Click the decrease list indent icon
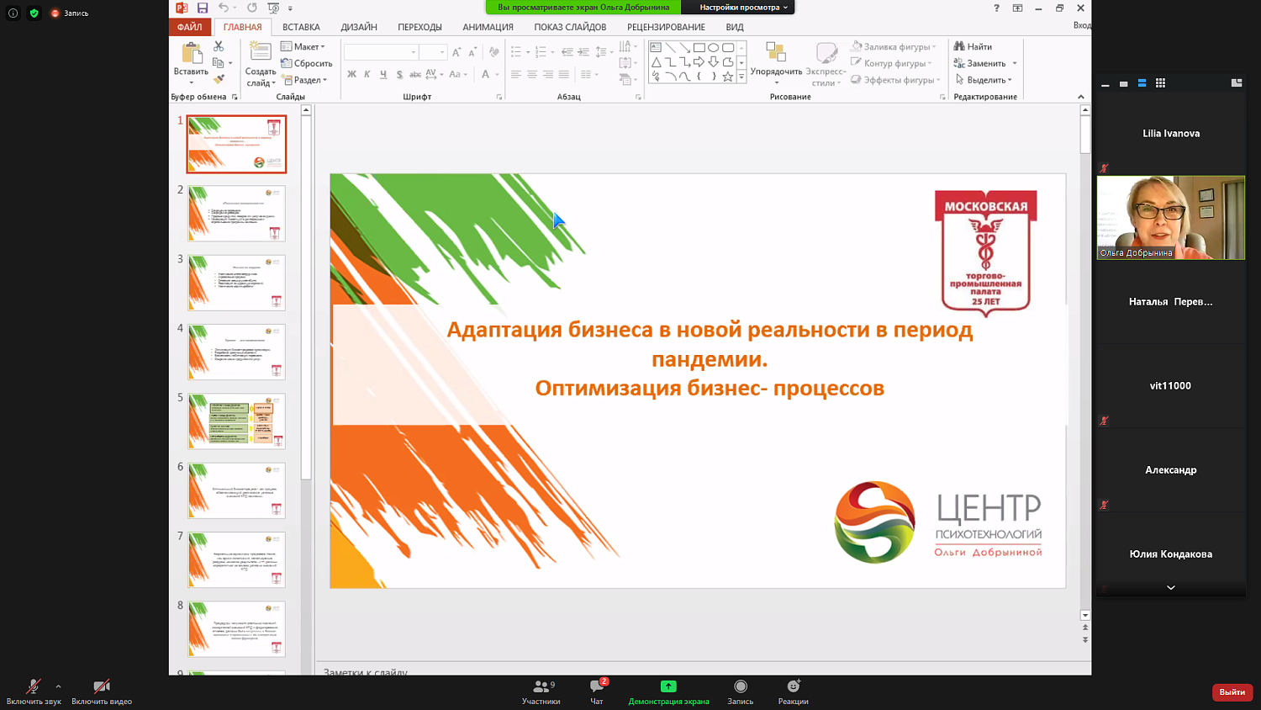Screen dimensions: 1261x710 [x=567, y=52]
